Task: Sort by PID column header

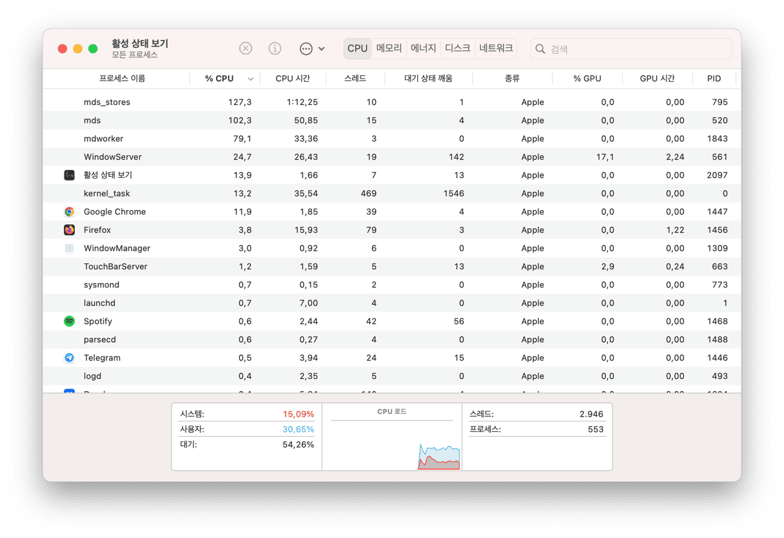Action: pyautogui.click(x=714, y=79)
